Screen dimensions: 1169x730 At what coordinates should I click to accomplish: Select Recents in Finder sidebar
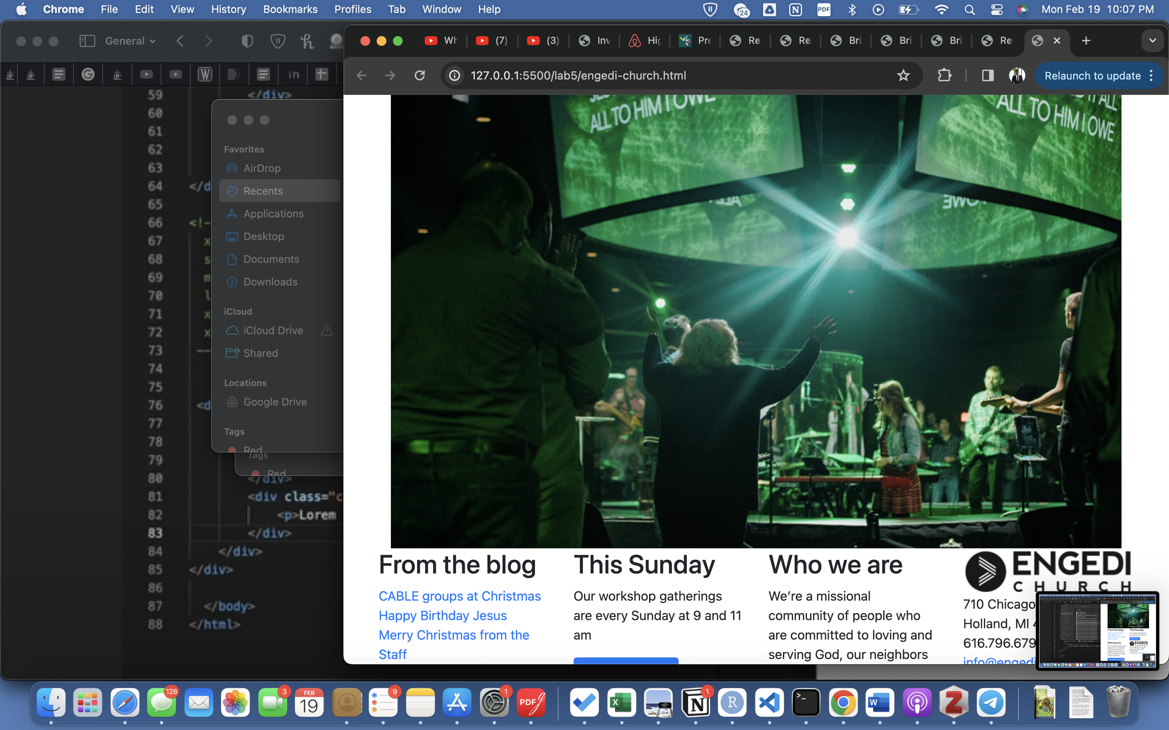tap(279, 191)
